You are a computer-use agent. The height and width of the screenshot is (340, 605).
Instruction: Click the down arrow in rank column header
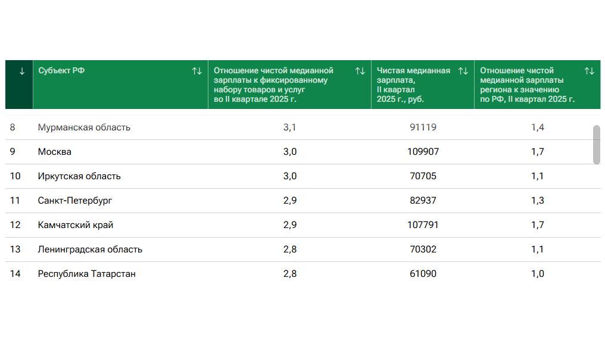point(22,71)
